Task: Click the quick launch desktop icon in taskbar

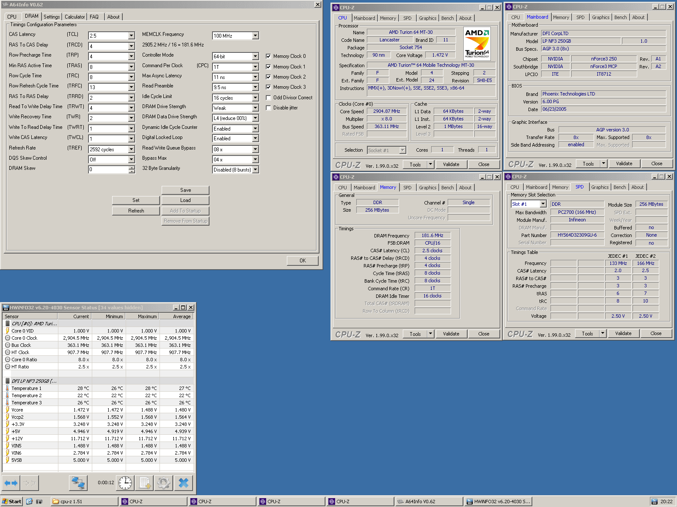Action: 29,502
